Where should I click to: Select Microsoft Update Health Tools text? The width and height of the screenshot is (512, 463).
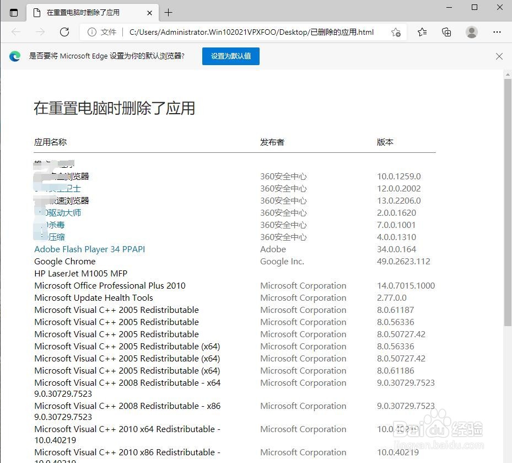click(93, 297)
